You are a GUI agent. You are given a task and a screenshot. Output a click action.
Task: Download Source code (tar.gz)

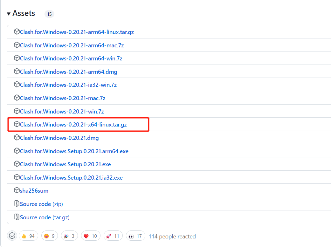point(45,217)
